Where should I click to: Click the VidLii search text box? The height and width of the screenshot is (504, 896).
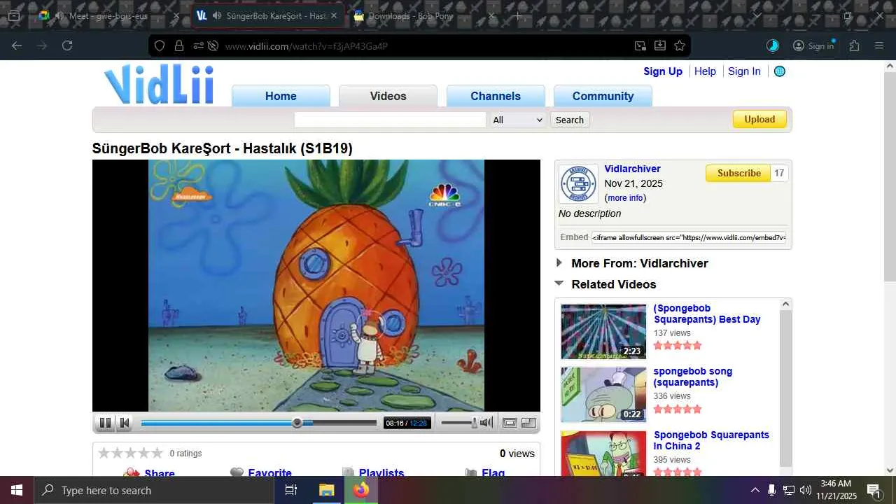coord(390,120)
